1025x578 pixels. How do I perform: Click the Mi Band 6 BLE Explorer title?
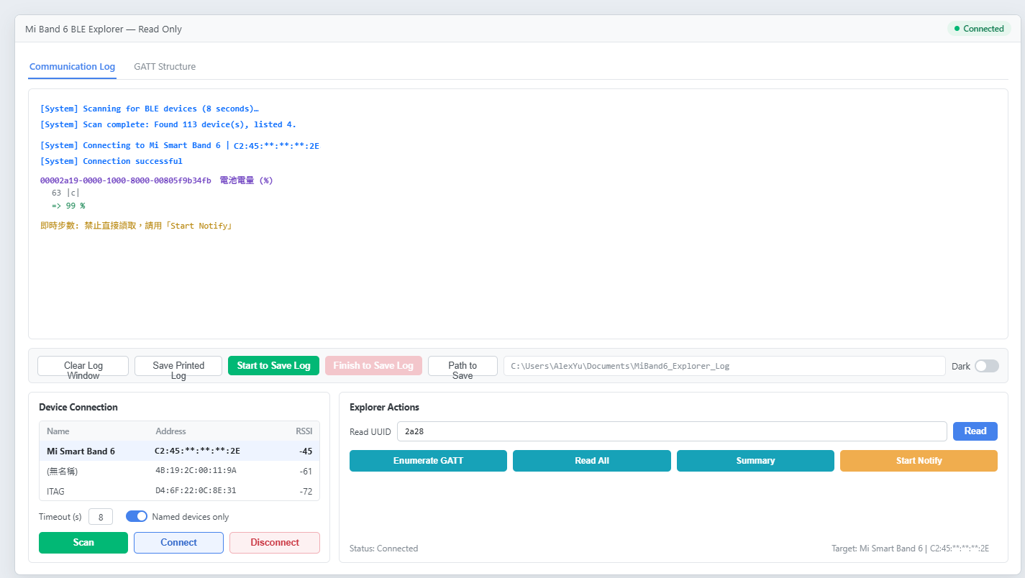pyautogui.click(x=104, y=29)
